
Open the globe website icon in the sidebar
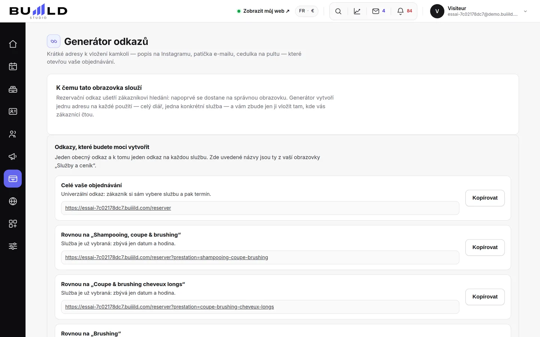coord(13,201)
